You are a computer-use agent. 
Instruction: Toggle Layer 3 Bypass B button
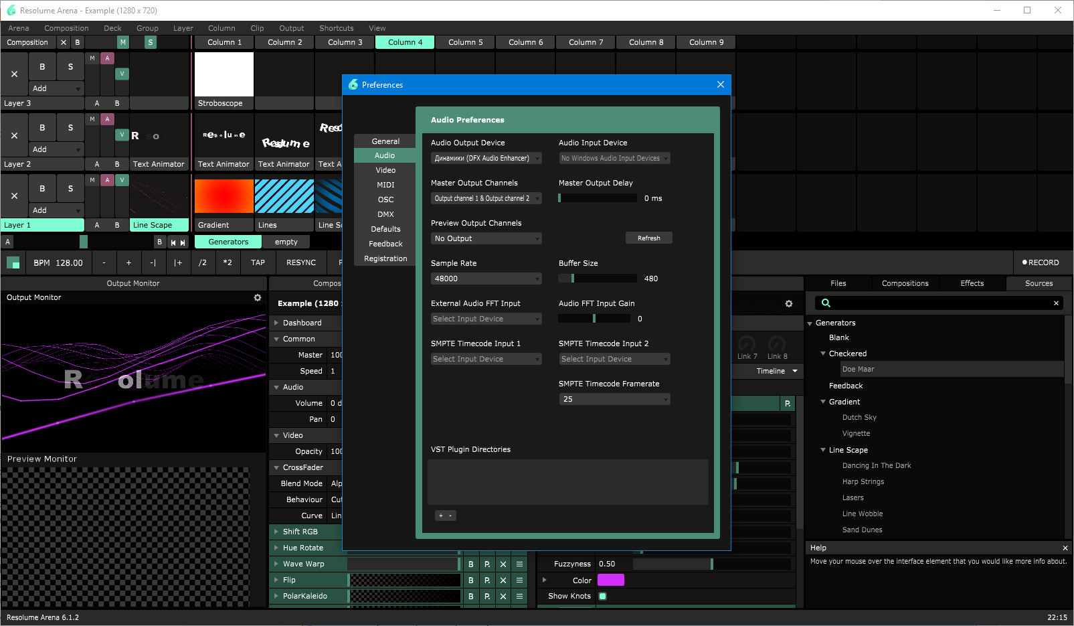tap(42, 67)
